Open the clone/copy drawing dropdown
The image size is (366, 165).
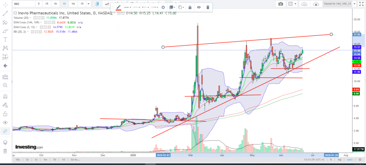[x=181, y=7]
